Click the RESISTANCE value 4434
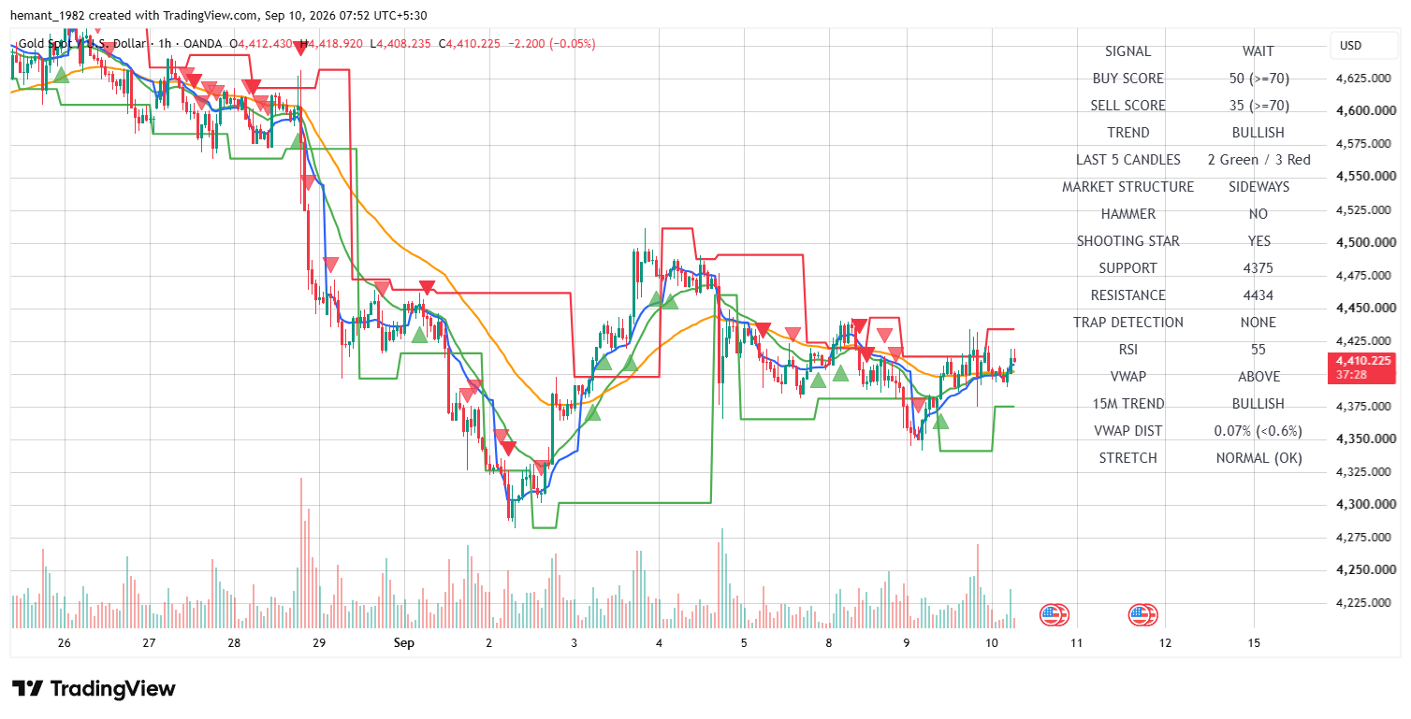Screen dimensions: 1411x719 pos(1258,295)
